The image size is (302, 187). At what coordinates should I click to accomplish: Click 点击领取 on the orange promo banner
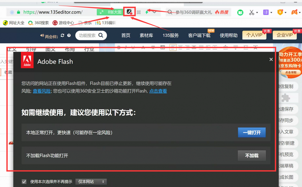(x=291, y=72)
